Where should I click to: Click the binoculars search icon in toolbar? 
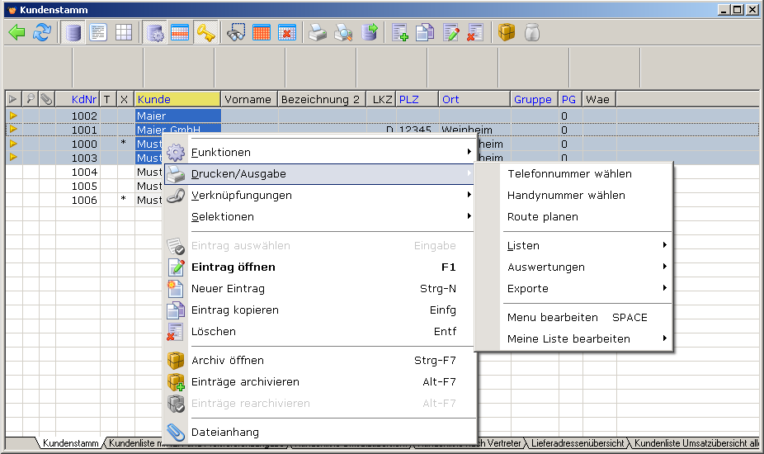click(x=237, y=32)
